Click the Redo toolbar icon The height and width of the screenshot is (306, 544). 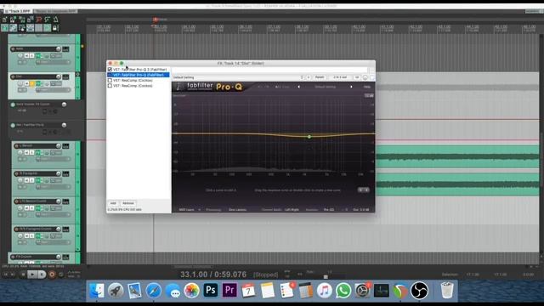point(48,20)
